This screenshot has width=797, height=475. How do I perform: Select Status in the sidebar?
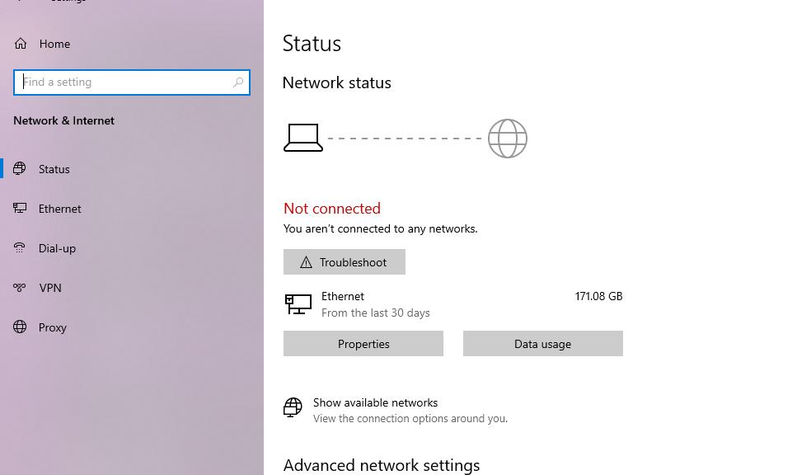coord(54,169)
